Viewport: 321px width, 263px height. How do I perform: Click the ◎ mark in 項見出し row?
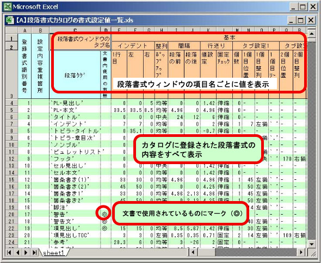[104, 228]
